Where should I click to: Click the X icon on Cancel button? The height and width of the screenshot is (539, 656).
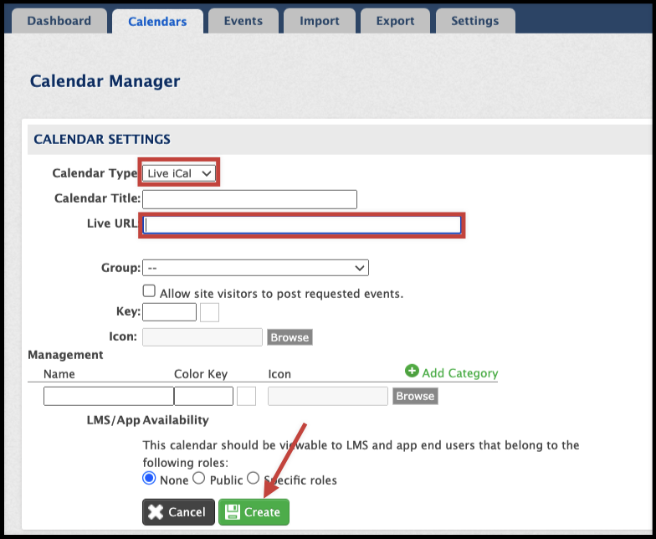tap(156, 512)
